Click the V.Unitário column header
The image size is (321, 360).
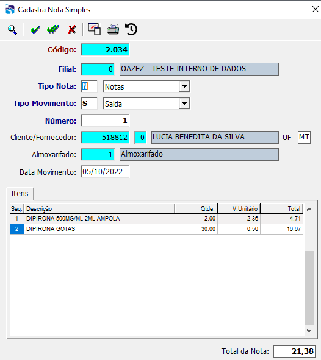point(239,209)
